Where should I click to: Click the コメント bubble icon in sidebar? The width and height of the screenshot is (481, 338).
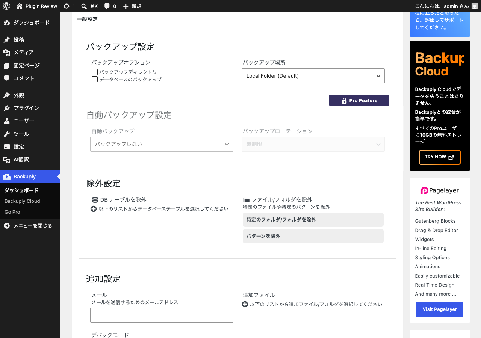tap(6, 78)
